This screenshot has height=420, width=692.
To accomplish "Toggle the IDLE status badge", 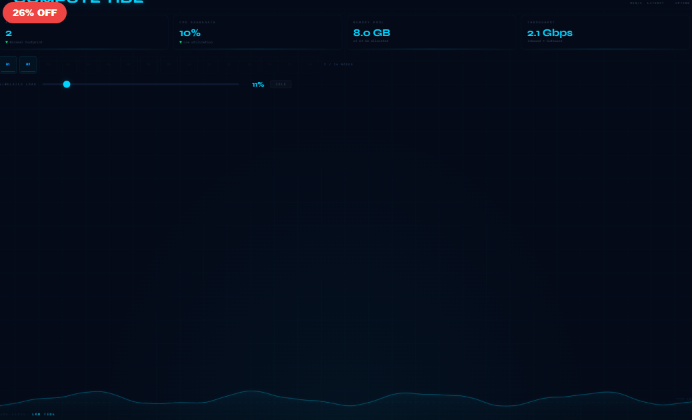I will click(281, 84).
